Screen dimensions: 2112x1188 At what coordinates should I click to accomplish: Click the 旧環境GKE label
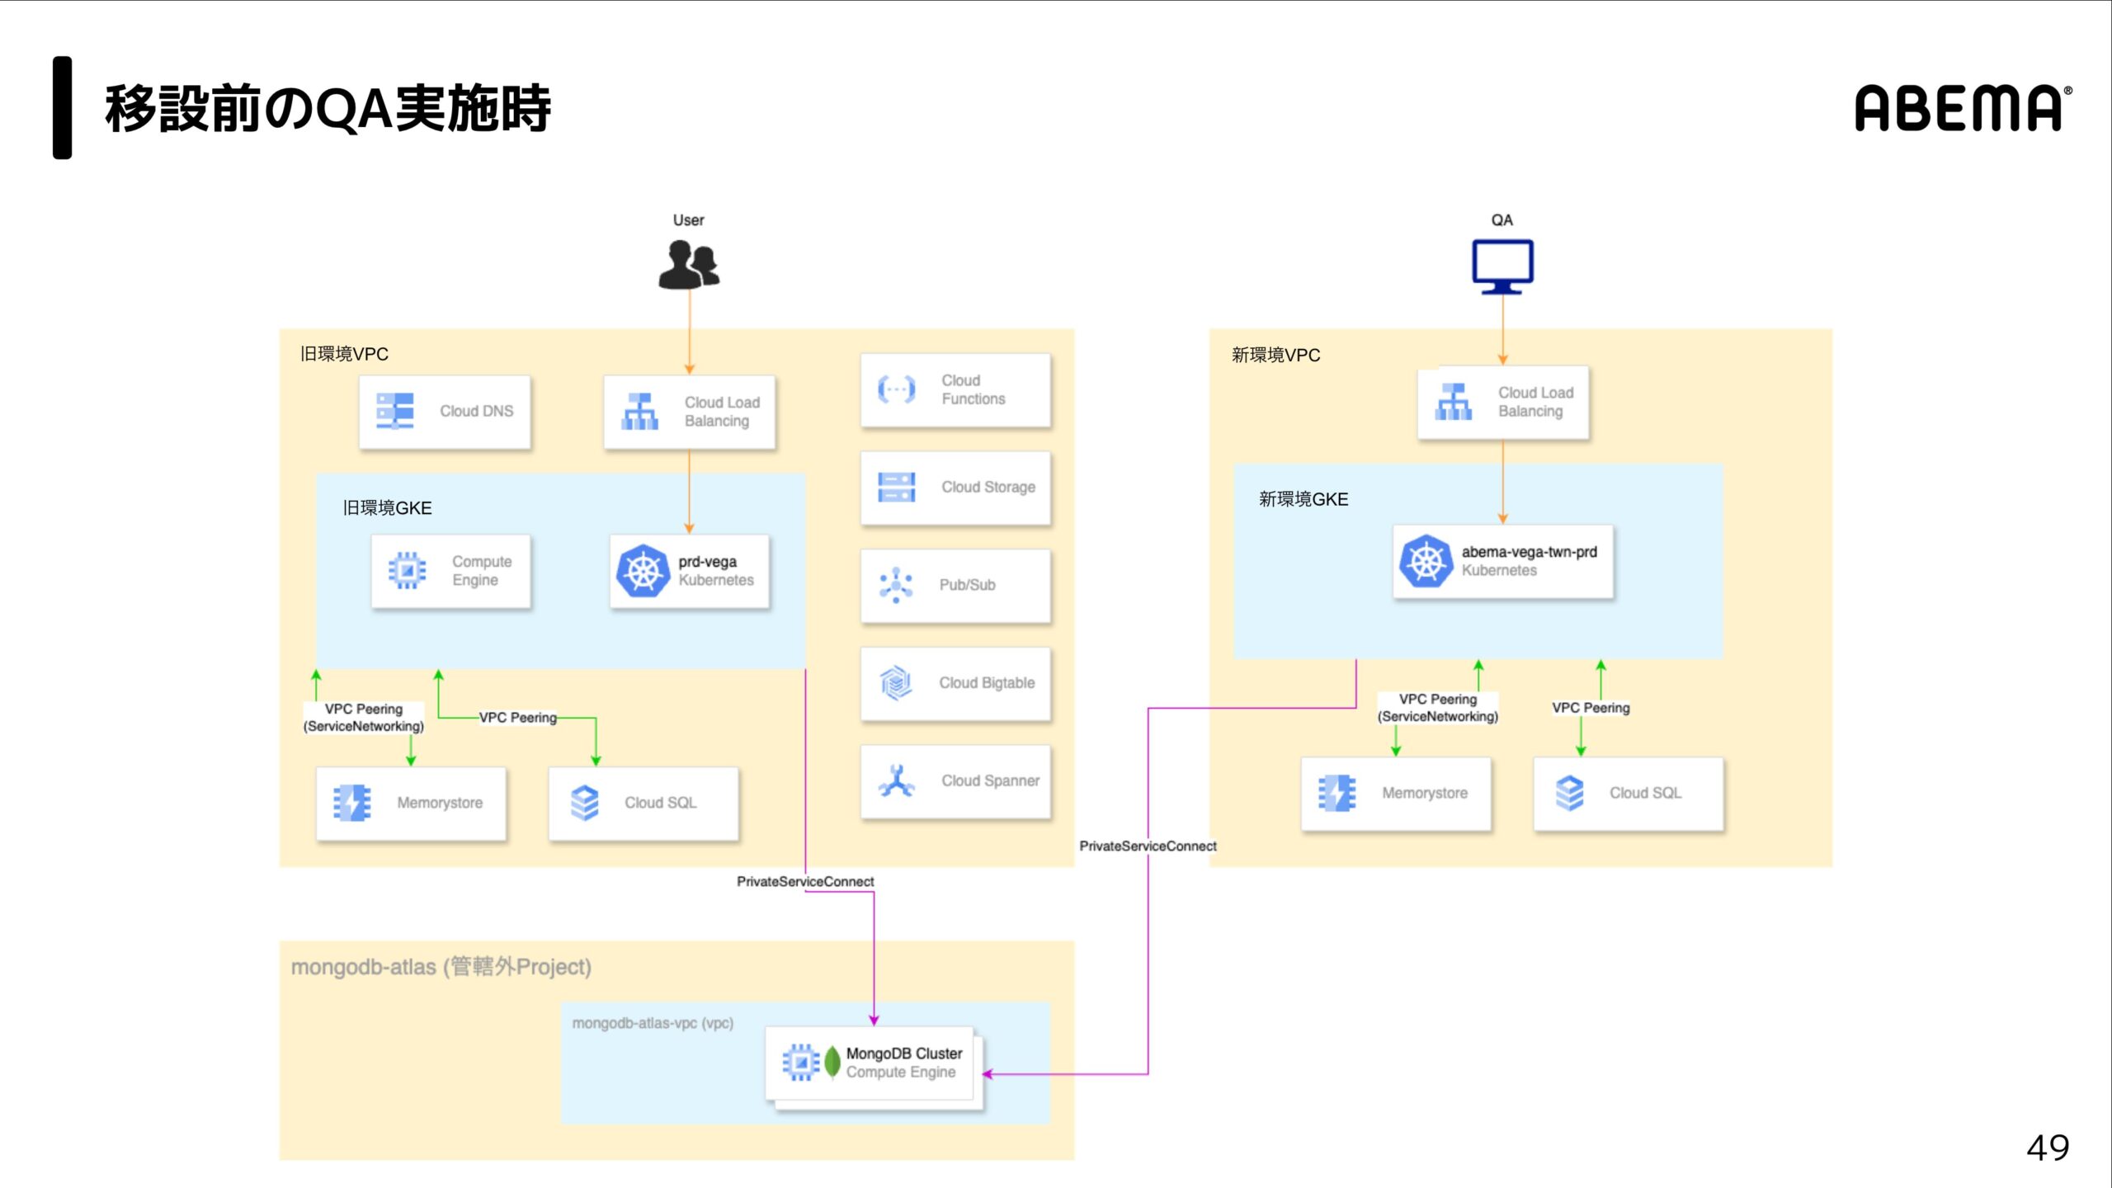387,508
